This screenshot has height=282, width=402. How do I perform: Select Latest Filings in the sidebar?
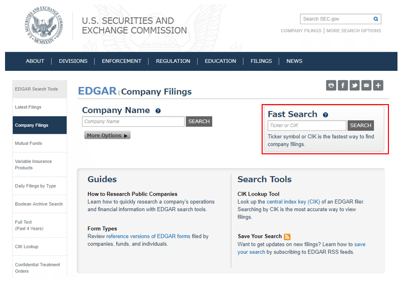point(28,107)
